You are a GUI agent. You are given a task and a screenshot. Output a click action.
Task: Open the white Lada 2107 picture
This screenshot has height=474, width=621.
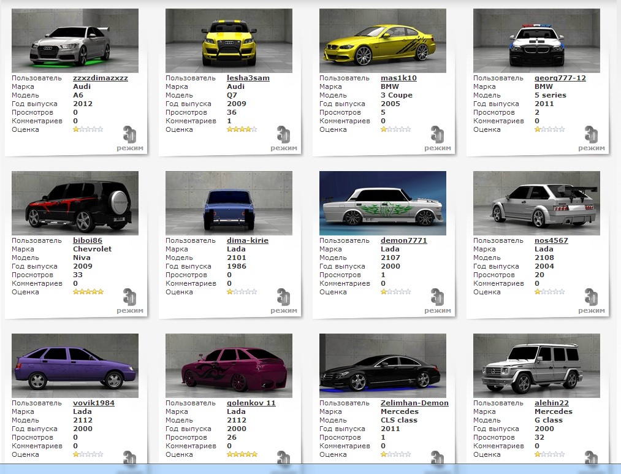383,203
